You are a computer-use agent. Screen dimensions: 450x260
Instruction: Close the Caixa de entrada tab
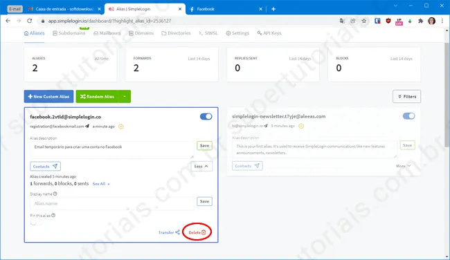point(99,9)
